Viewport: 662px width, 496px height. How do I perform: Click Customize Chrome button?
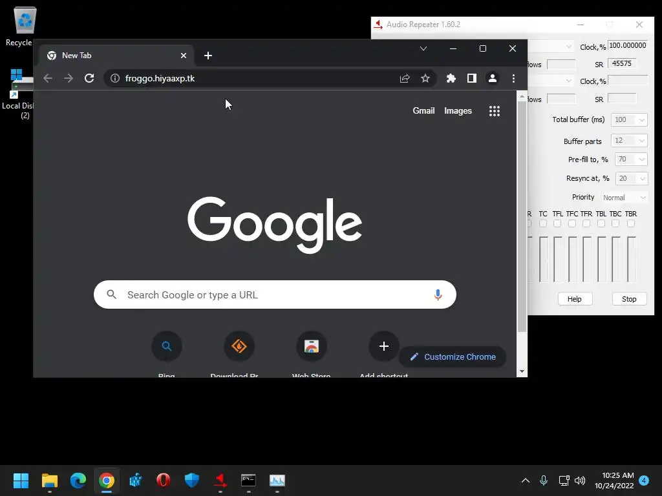pos(453,356)
